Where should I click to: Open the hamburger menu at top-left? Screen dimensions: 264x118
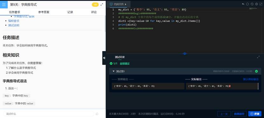click(4, 4)
